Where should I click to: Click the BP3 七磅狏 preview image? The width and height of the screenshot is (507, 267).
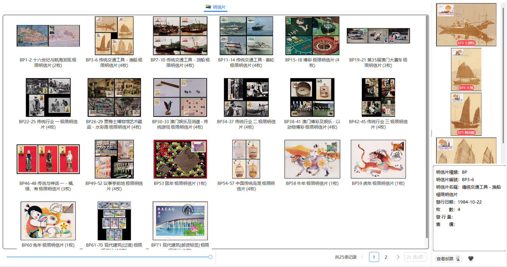click(466, 24)
